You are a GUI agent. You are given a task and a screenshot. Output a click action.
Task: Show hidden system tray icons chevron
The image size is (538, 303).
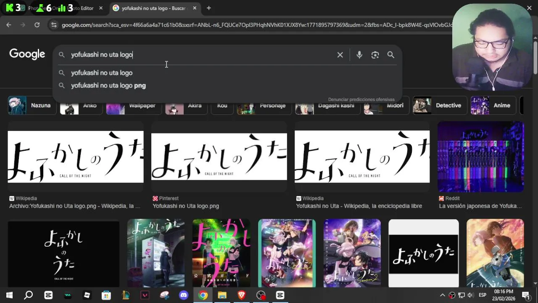(442, 295)
